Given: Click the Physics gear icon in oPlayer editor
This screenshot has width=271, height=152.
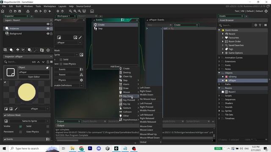Looking at the screenshot, I should (x=81, y=80).
